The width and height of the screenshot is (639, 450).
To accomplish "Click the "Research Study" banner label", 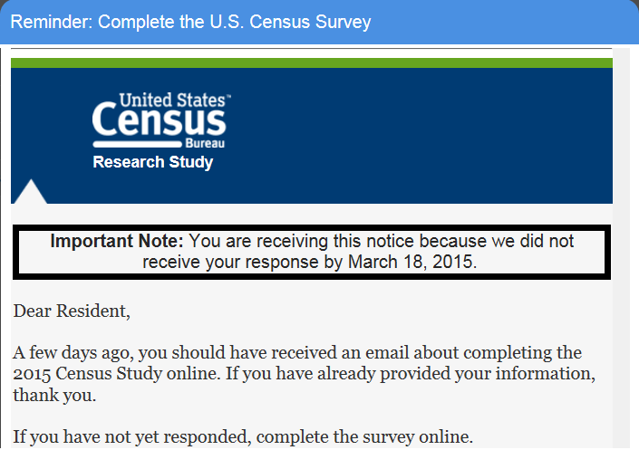I will 152,163.
